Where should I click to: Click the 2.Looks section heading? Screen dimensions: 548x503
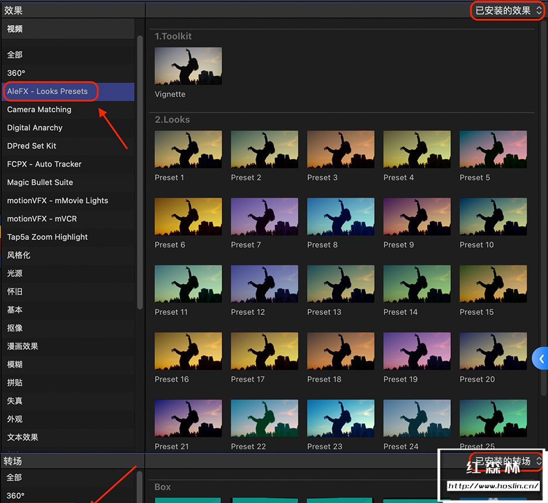(x=173, y=119)
